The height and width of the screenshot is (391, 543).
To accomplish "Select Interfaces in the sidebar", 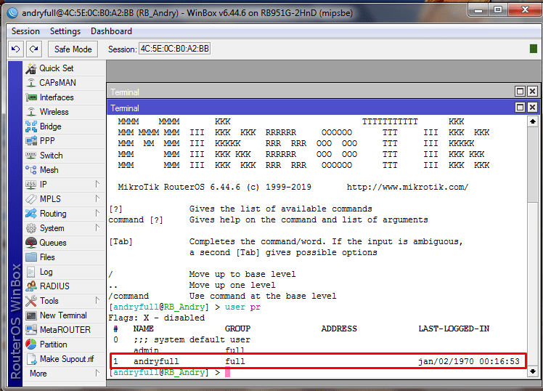I will 56,97.
